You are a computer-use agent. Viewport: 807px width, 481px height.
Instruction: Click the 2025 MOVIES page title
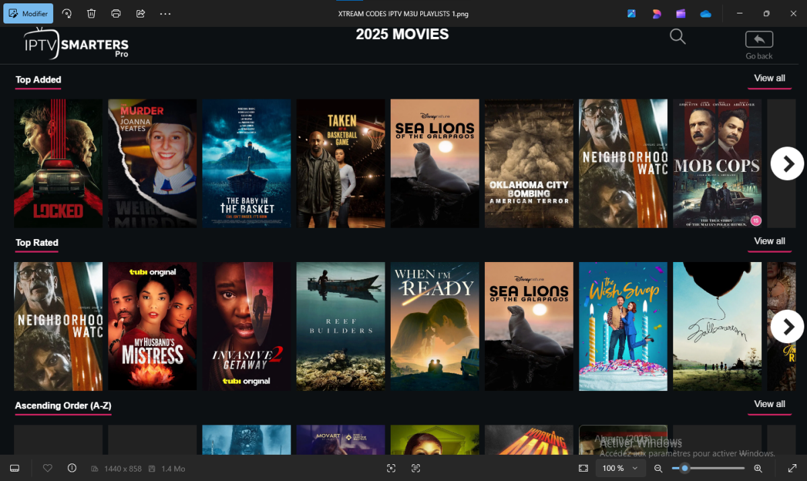click(x=402, y=34)
